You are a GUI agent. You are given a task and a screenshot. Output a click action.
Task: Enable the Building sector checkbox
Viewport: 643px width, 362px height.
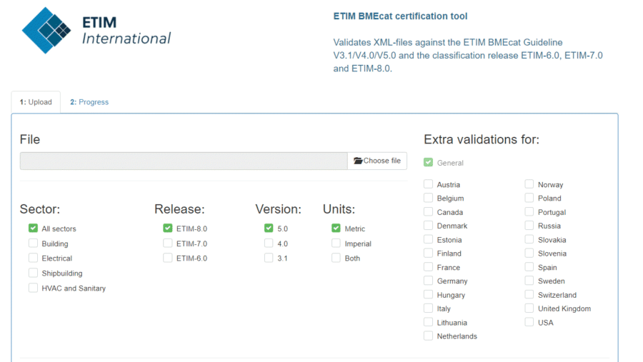click(x=33, y=243)
